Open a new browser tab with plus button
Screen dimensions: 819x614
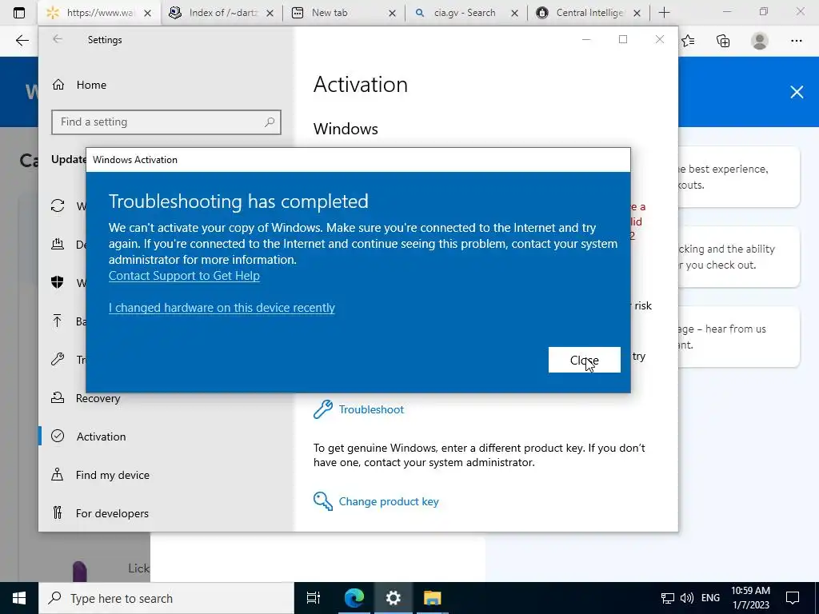[664, 13]
